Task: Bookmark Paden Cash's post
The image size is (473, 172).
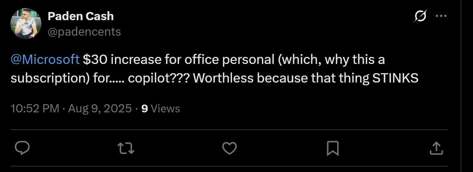Action: 333,148
